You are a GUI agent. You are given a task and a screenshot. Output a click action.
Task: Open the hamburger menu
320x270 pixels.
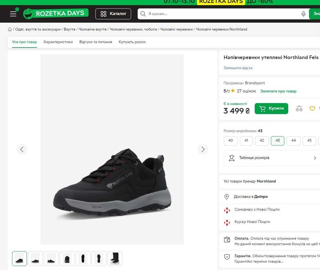click(x=13, y=14)
